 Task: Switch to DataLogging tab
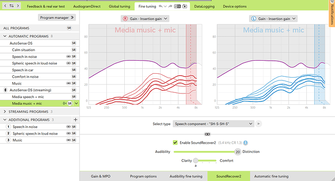[x=204, y=6]
